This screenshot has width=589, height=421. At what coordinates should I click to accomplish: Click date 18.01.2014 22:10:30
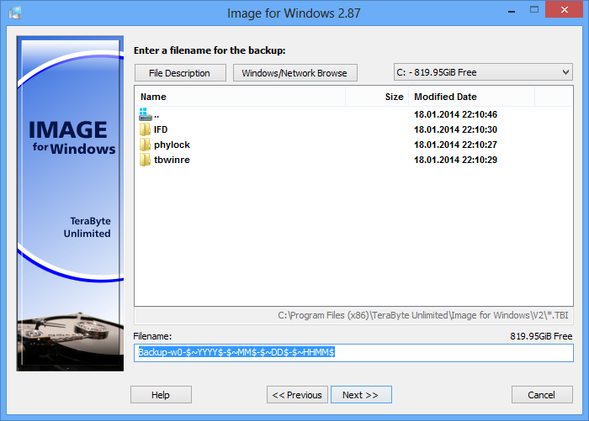tap(455, 129)
